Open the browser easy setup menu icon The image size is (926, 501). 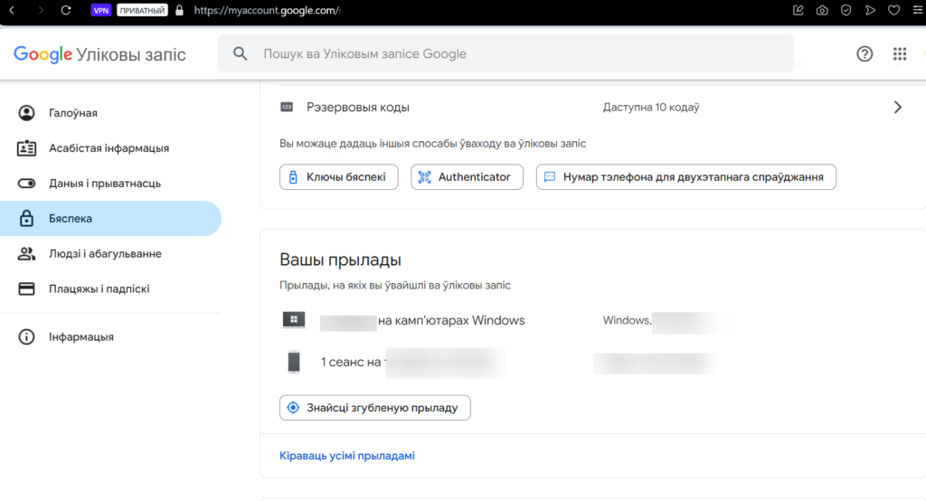coord(919,10)
